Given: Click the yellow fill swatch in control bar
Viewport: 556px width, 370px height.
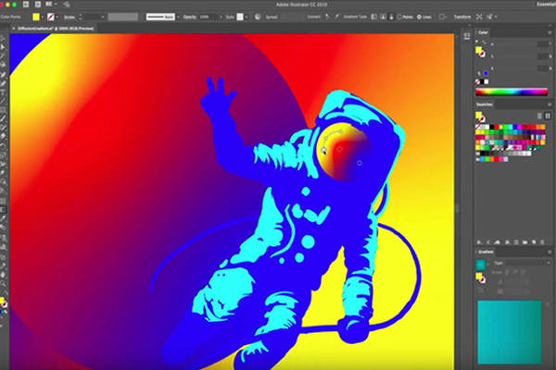Looking at the screenshot, I should pos(36,17).
